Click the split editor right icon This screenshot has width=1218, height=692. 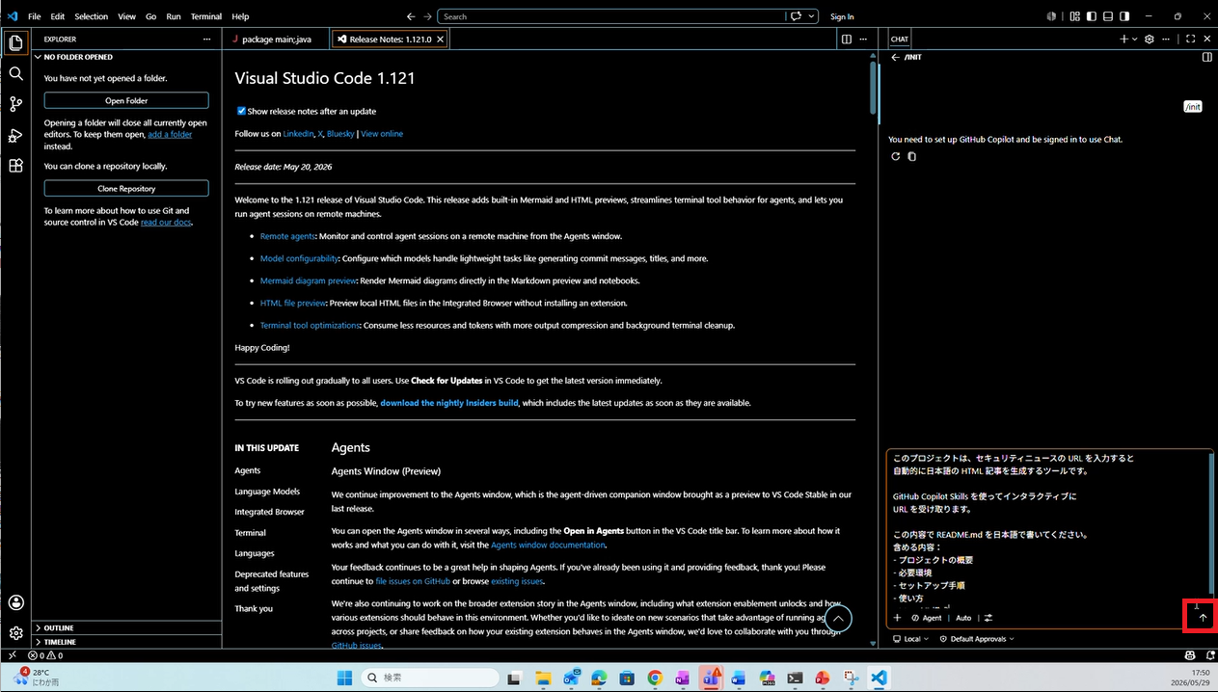847,40
